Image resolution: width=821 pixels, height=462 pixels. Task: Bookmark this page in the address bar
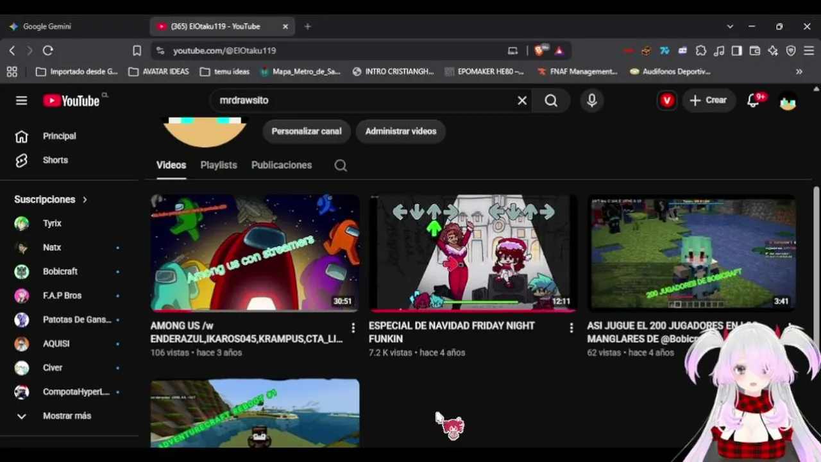pyautogui.click(x=137, y=51)
